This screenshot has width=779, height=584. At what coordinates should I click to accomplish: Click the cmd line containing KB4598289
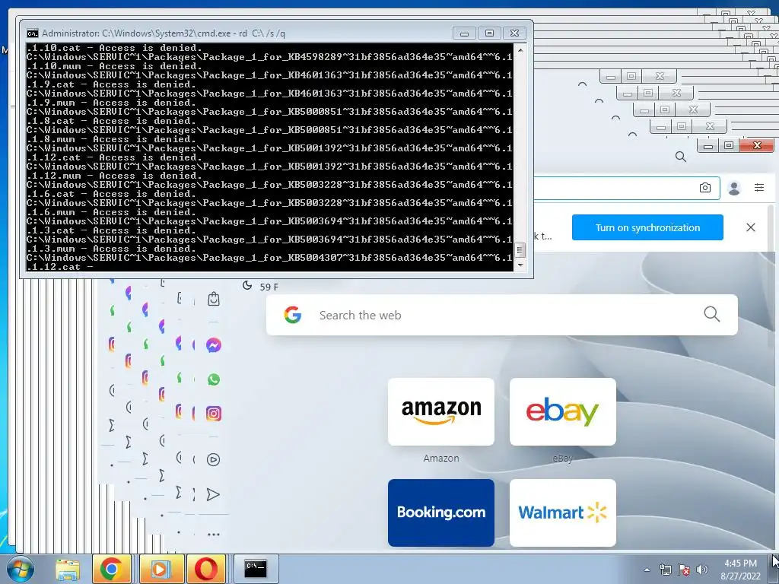coord(269,57)
